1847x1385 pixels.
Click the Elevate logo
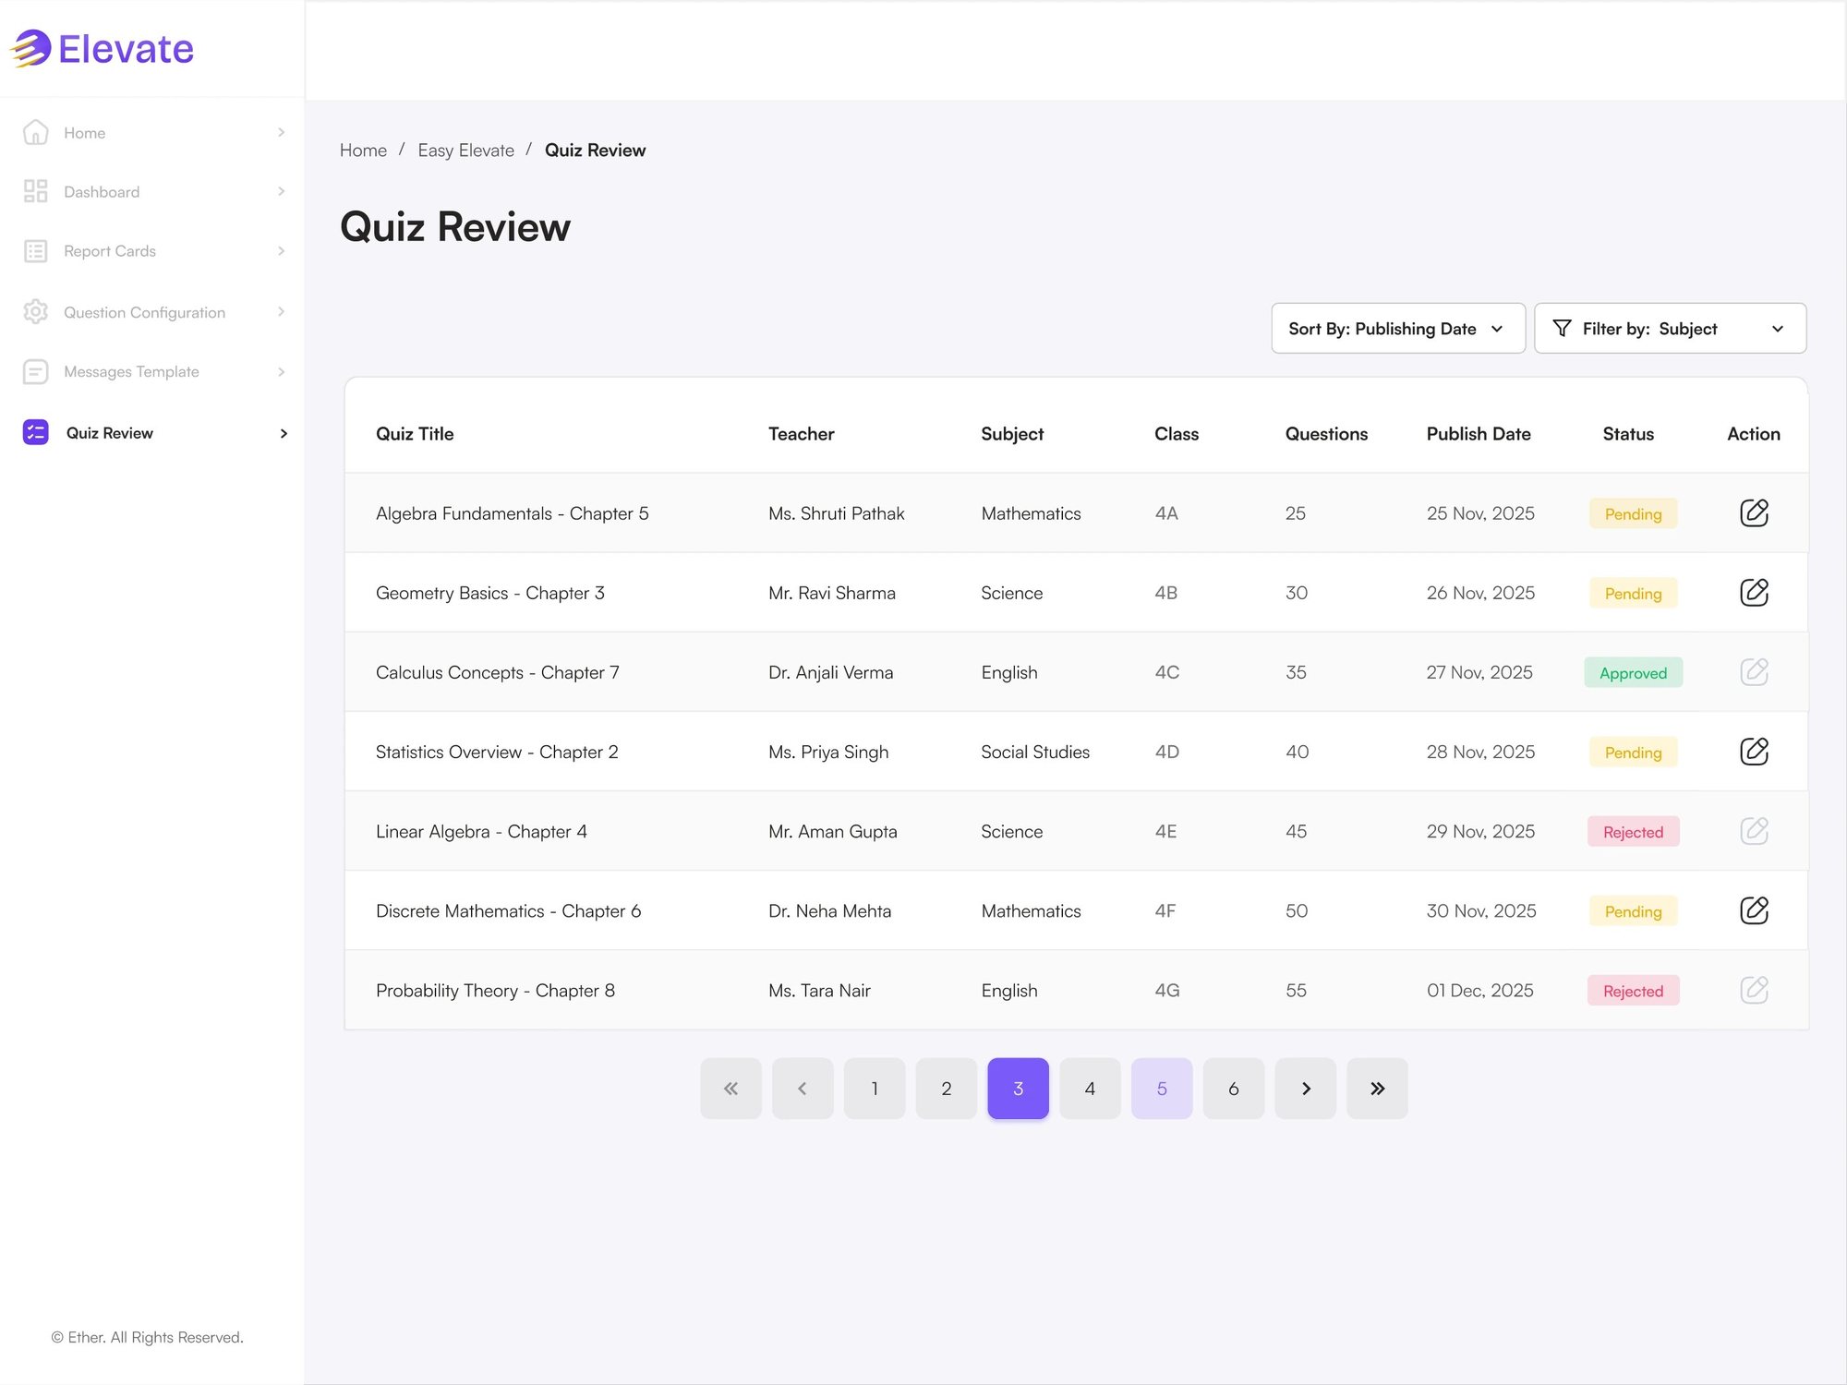click(x=102, y=49)
